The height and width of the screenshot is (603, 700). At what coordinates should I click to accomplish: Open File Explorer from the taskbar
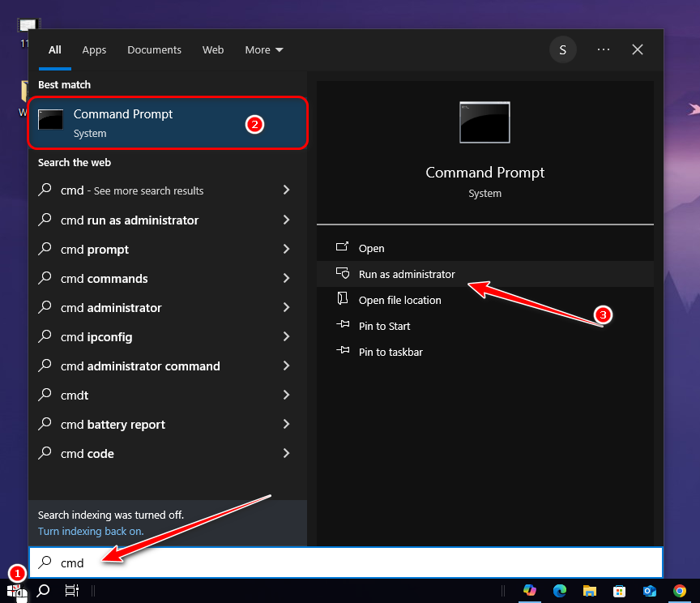pyautogui.click(x=590, y=591)
